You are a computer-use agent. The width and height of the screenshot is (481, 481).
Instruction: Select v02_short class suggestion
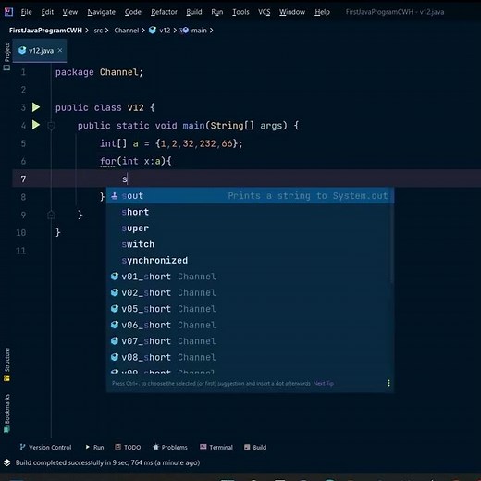tap(250, 292)
